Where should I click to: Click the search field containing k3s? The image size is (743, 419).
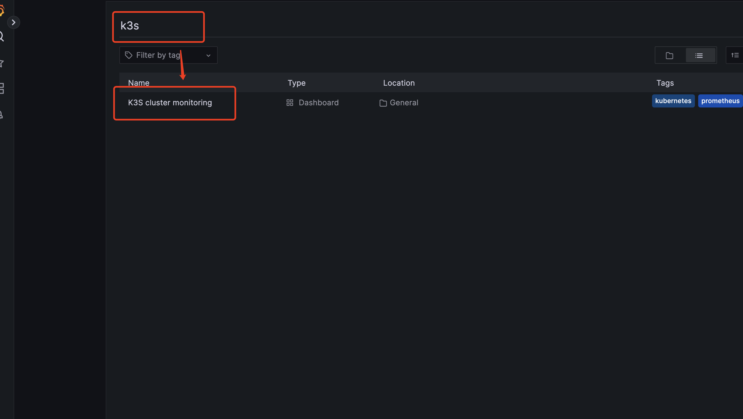(158, 26)
